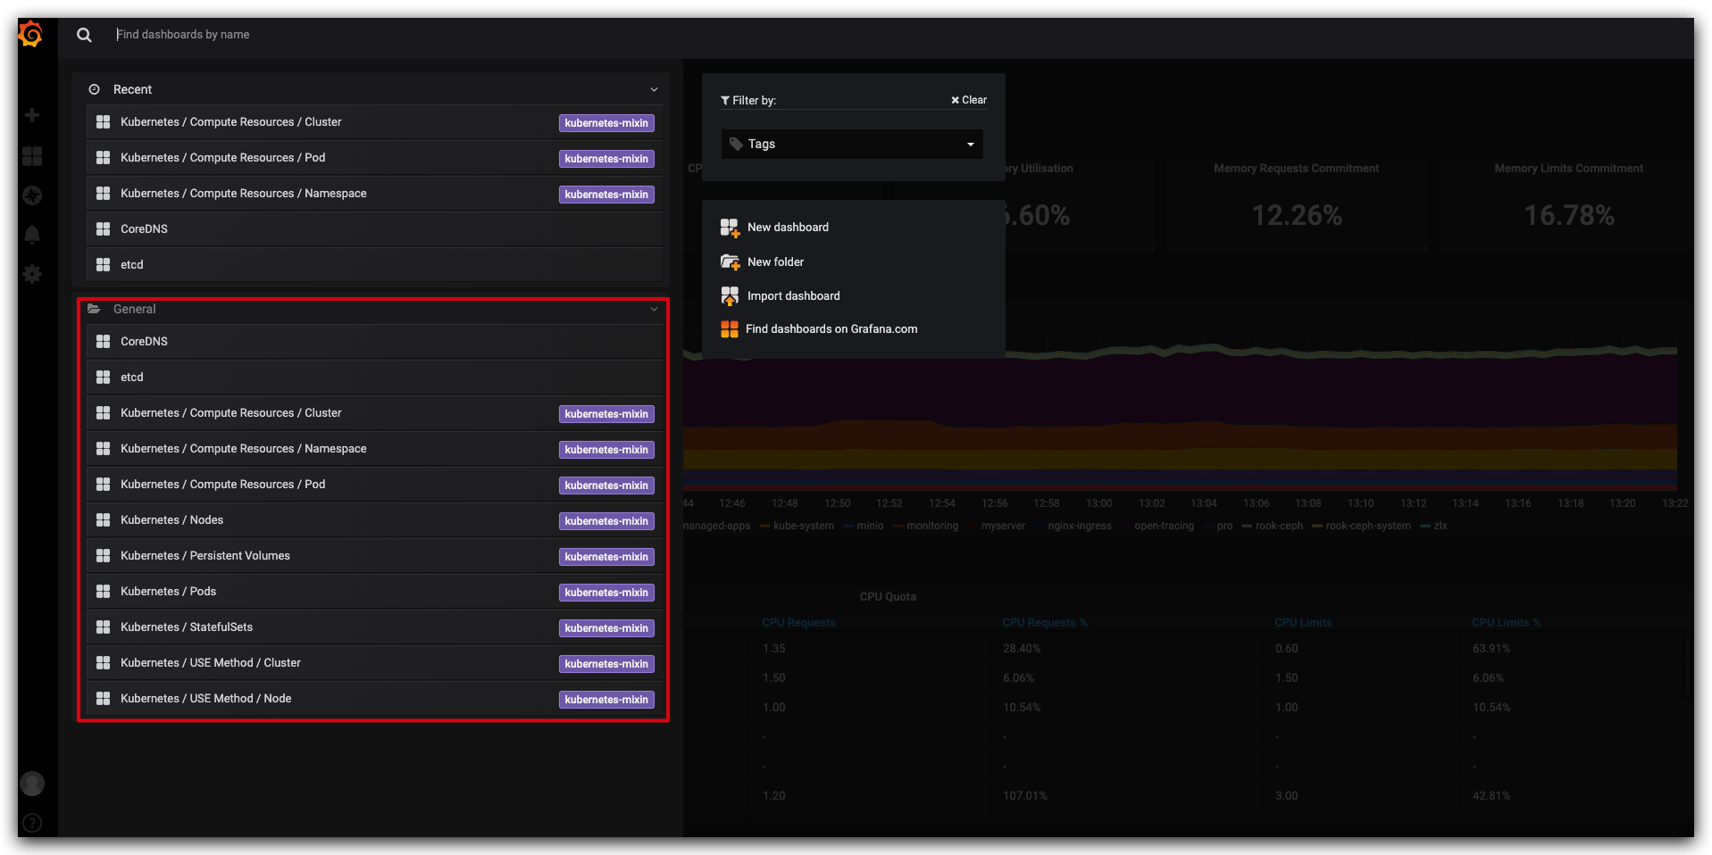Image resolution: width=1712 pixels, height=855 pixels.
Task: Open the Dashboards grid icon in sidebar
Action: coord(32,156)
